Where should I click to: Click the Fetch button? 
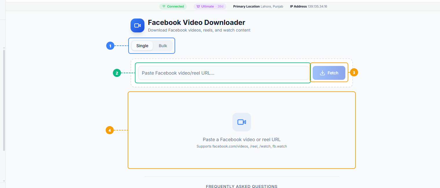(329, 73)
